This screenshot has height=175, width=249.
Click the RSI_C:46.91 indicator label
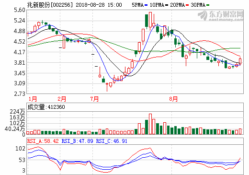pyautogui.click(x=112, y=141)
